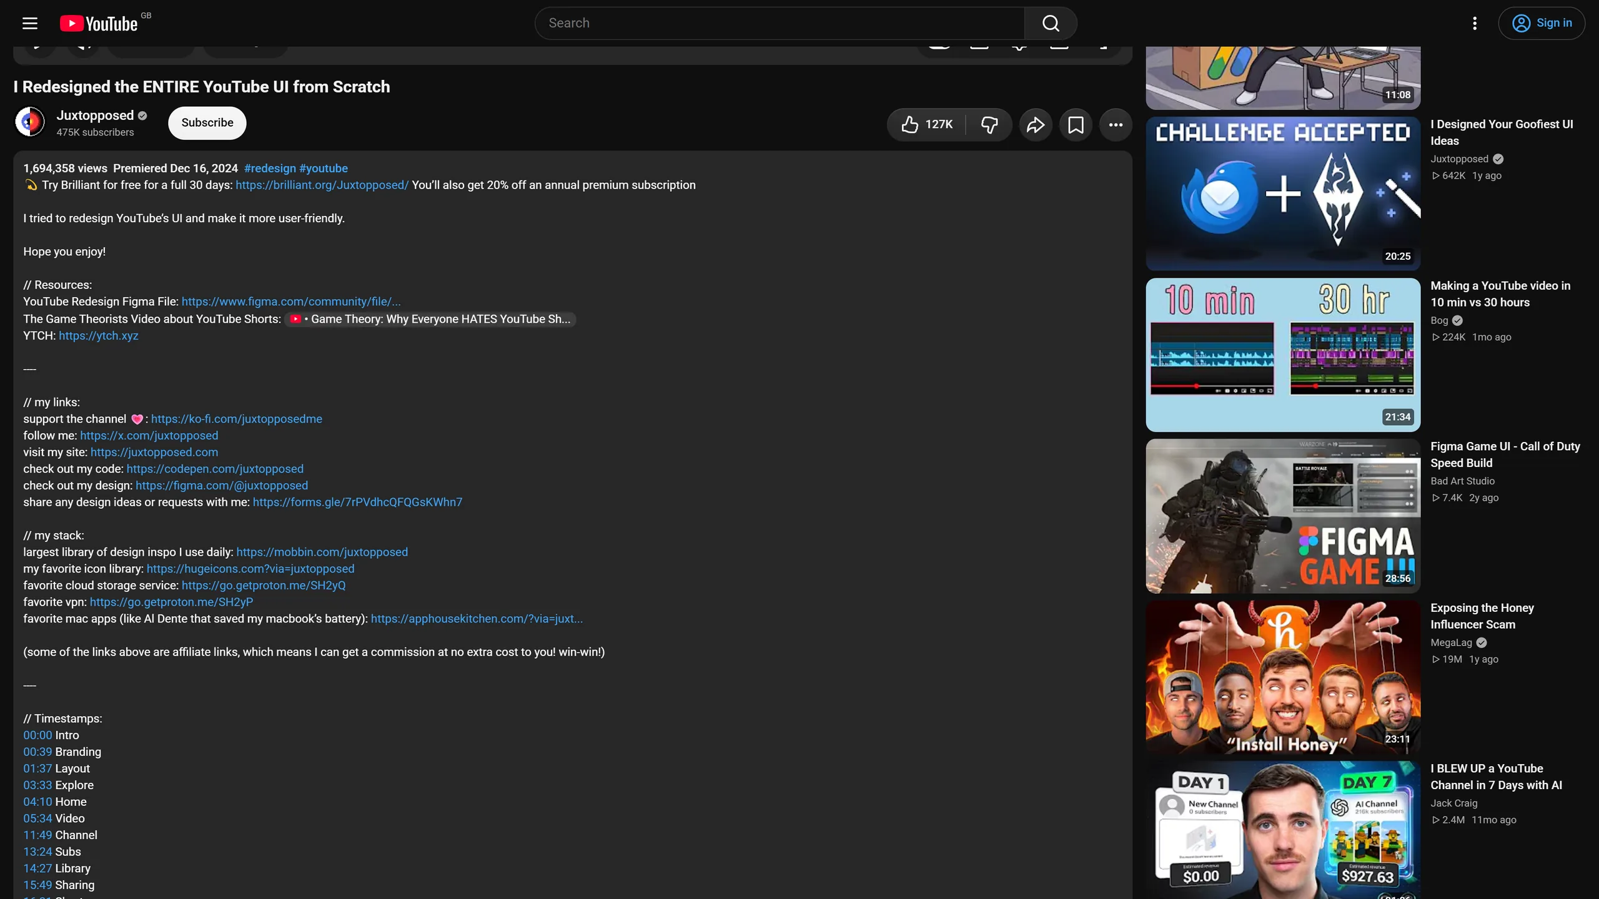Open the forms.gle design ideas link
This screenshot has width=1599, height=899.
tap(357, 502)
